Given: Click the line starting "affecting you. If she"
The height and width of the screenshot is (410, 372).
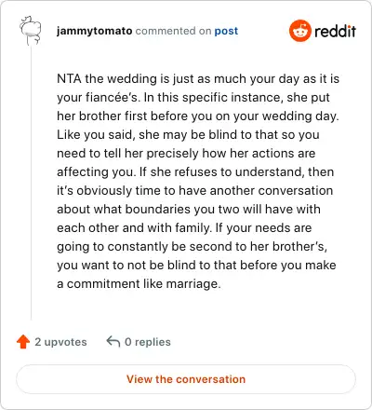Looking at the screenshot, I should [195, 171].
